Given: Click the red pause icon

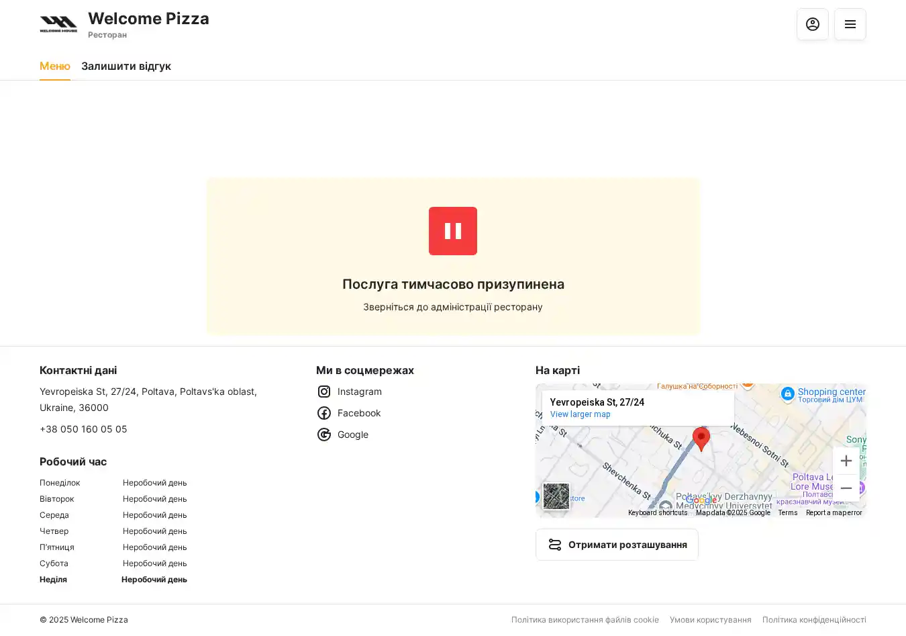Looking at the screenshot, I should tap(453, 231).
